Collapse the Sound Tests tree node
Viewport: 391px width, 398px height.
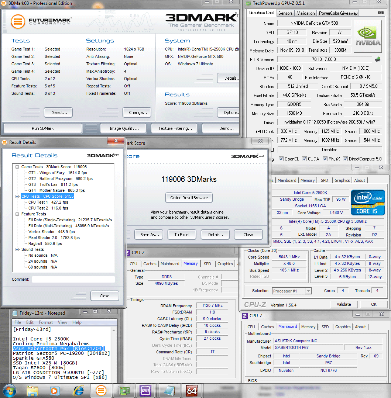[17, 249]
